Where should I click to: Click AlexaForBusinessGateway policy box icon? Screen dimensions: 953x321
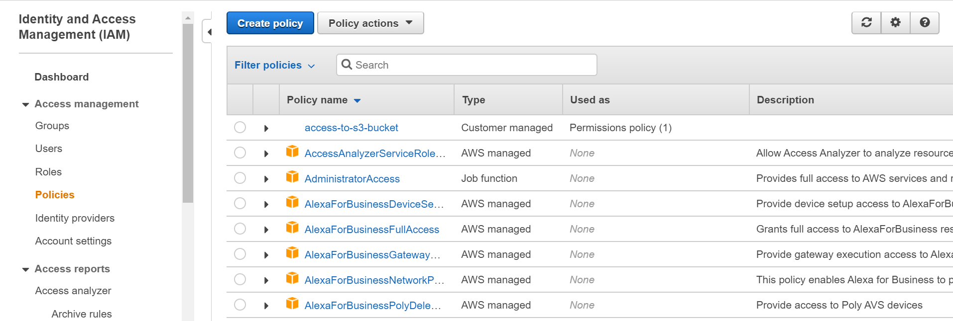tap(292, 253)
